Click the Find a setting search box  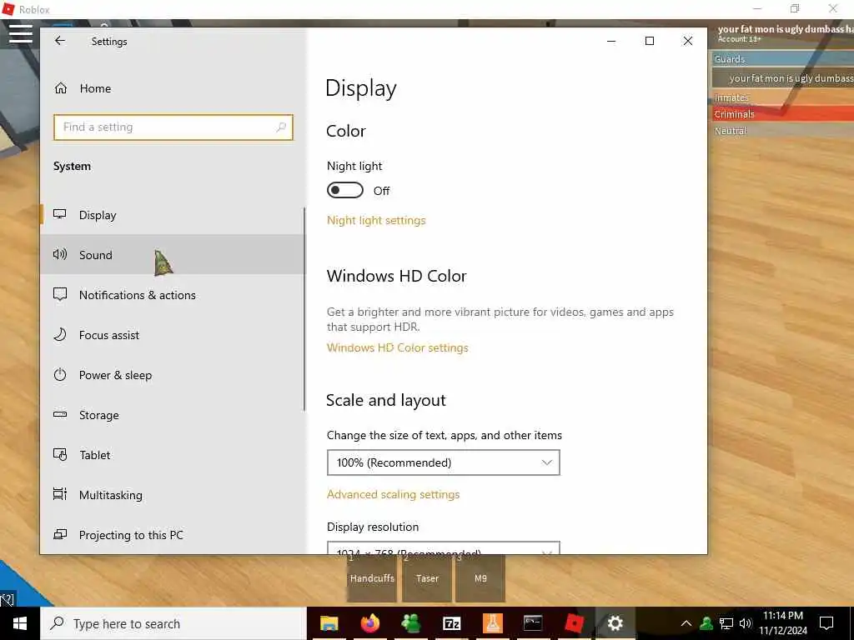tap(173, 127)
